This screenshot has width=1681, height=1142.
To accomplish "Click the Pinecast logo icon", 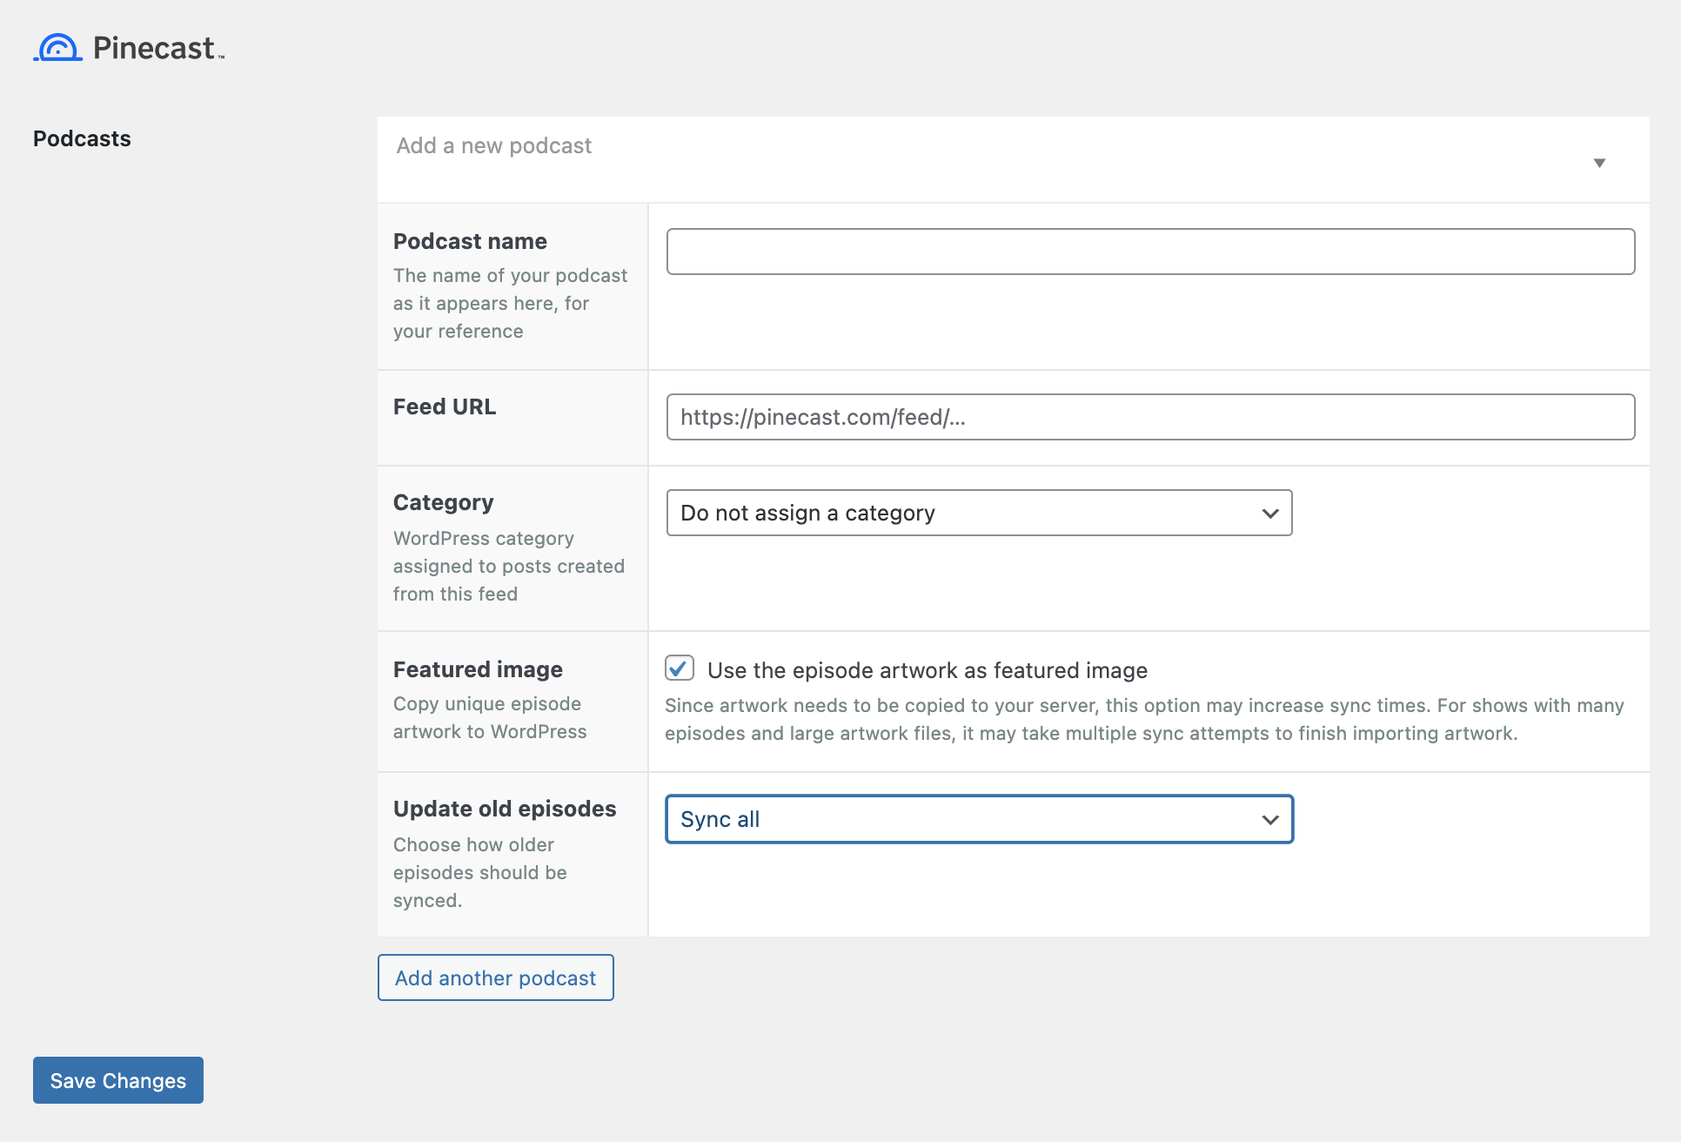I will 58,47.
